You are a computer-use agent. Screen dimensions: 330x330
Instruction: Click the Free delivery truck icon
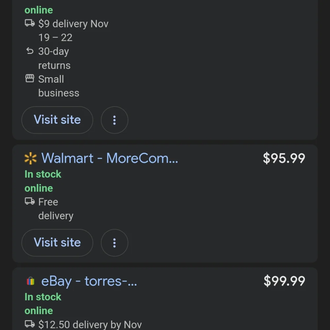point(30,201)
